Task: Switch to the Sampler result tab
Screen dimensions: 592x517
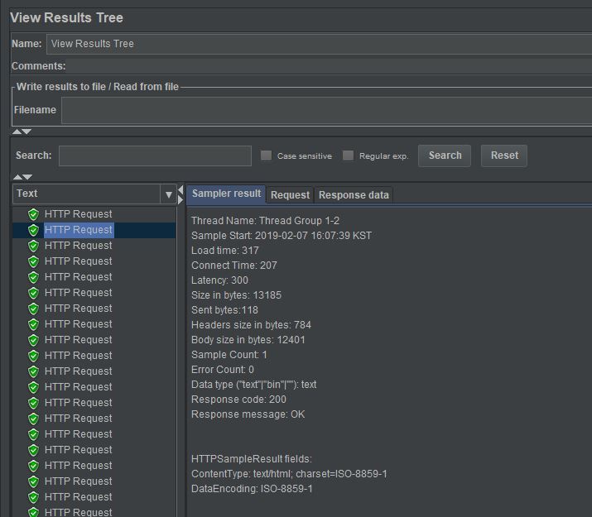Action: click(226, 194)
